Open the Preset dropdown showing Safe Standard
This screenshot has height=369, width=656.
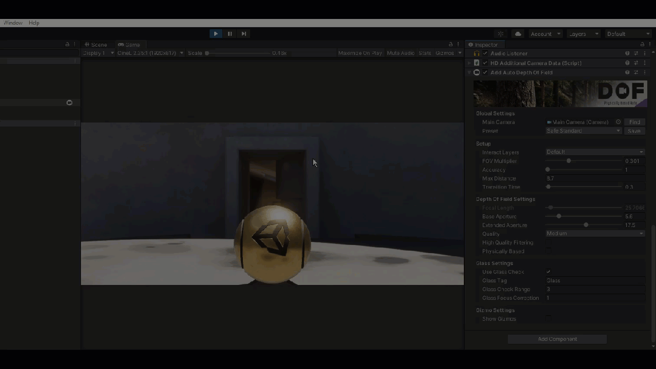[x=583, y=131]
